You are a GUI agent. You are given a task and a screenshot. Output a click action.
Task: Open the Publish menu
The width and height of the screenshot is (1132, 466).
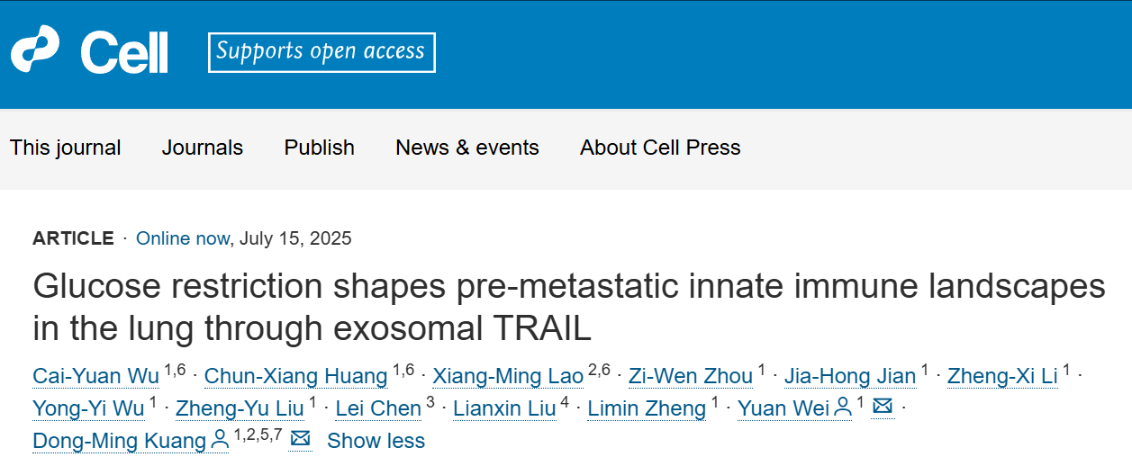[320, 148]
